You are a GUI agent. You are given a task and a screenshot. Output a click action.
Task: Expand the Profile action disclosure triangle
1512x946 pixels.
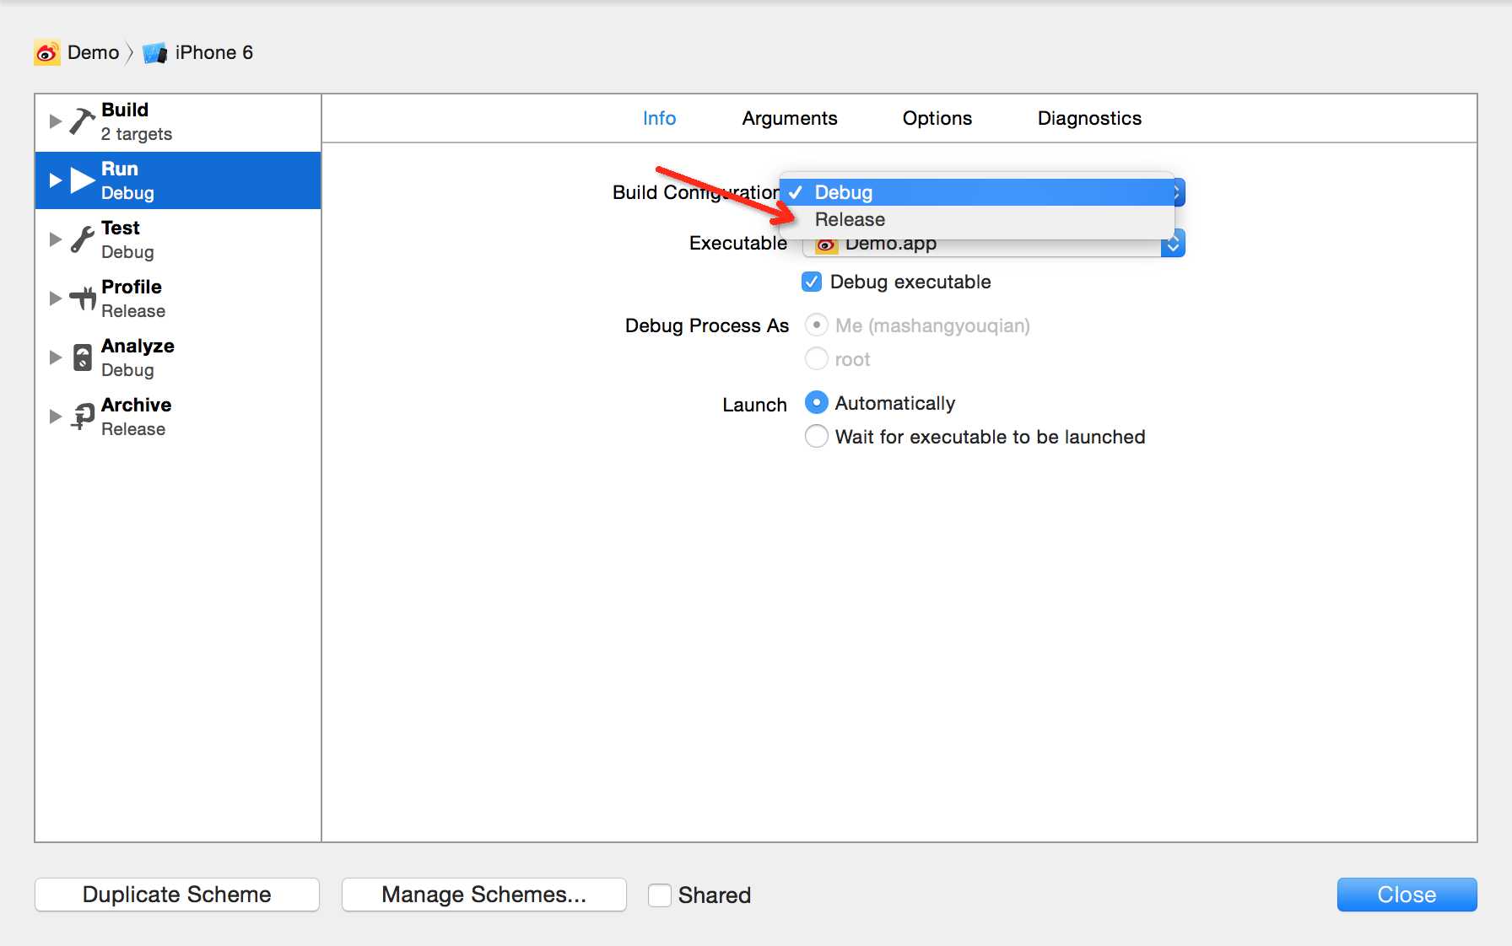tap(56, 298)
